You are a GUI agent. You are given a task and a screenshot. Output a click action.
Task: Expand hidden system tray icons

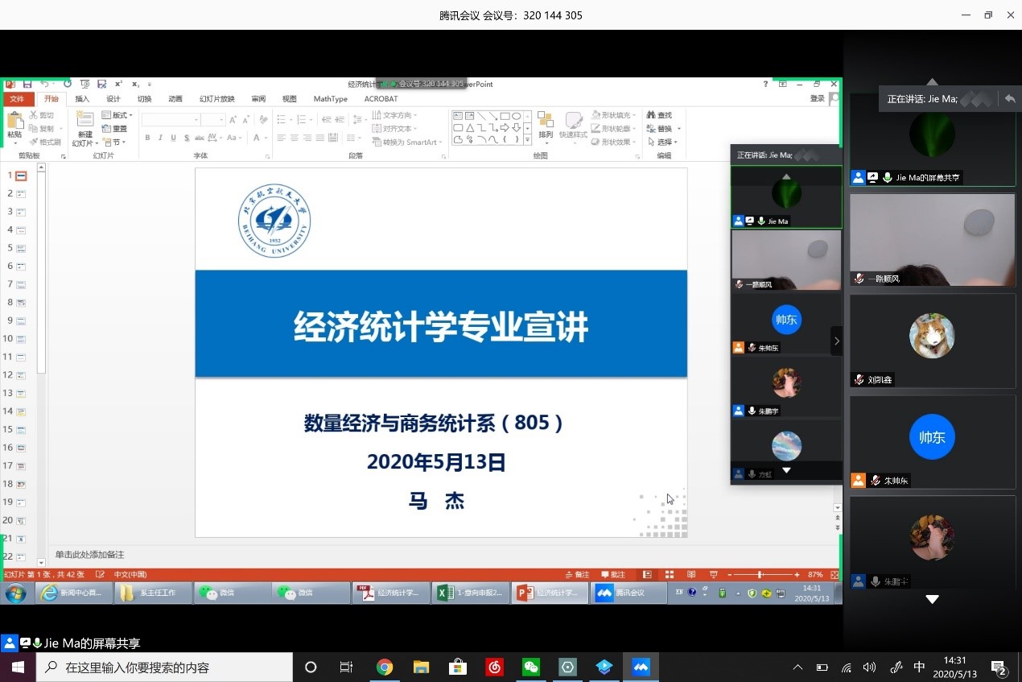(x=797, y=668)
